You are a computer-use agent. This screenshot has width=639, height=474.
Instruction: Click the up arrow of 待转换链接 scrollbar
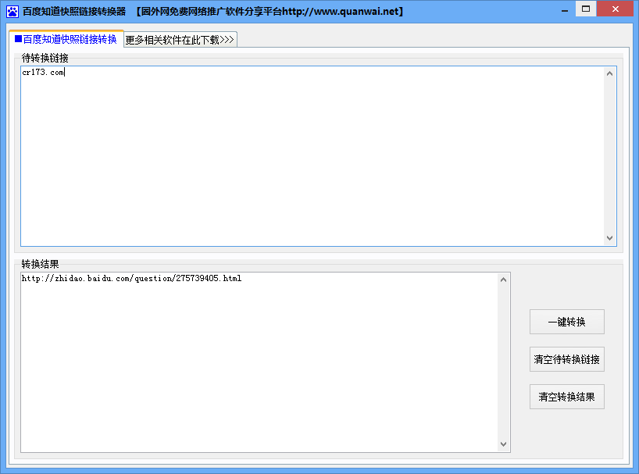609,73
